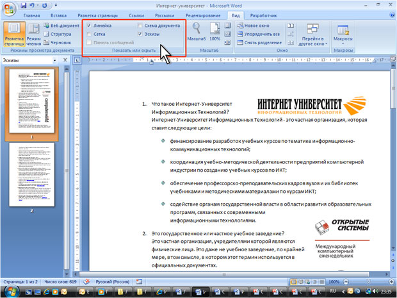Open a Новое окно
The height and width of the screenshot is (298, 397).
coord(253,26)
